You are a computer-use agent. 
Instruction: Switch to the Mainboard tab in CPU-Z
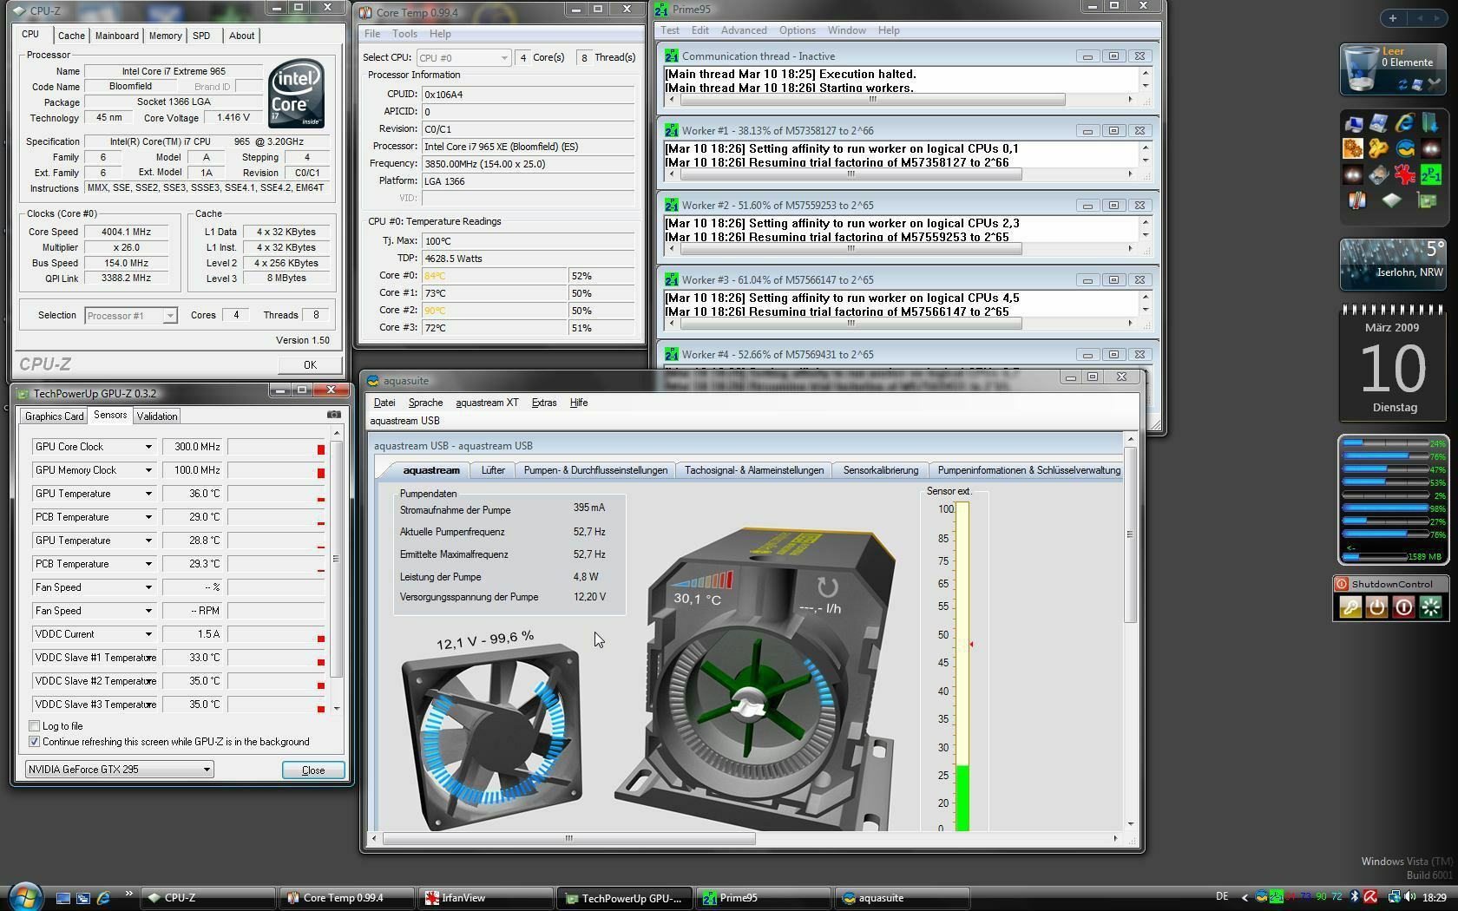pyautogui.click(x=116, y=36)
